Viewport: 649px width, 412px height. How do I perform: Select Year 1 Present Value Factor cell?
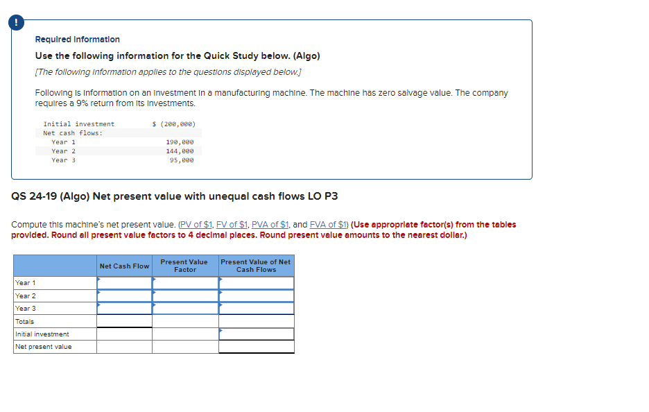point(185,283)
